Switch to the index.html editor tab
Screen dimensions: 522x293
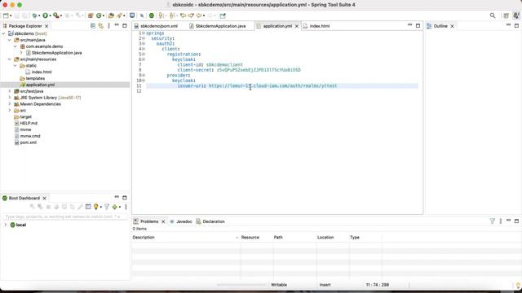coord(319,26)
